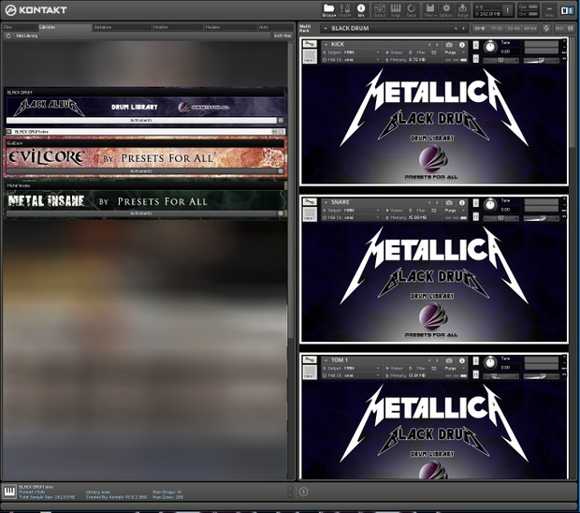
Task: Click the NI logo icon
Action: (x=567, y=10)
